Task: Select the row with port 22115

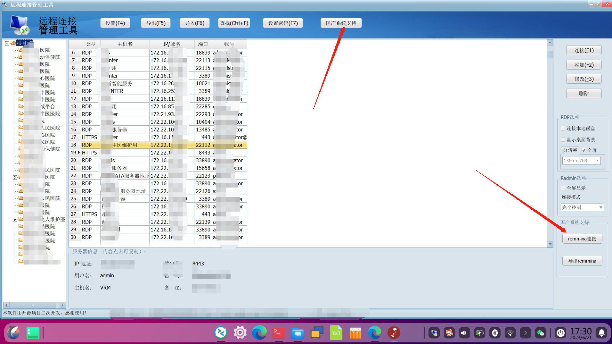Action: tap(158, 68)
